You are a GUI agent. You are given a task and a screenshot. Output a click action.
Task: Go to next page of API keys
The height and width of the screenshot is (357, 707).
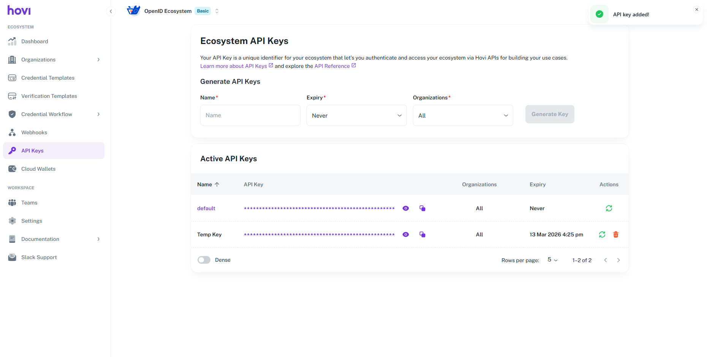pyautogui.click(x=618, y=260)
